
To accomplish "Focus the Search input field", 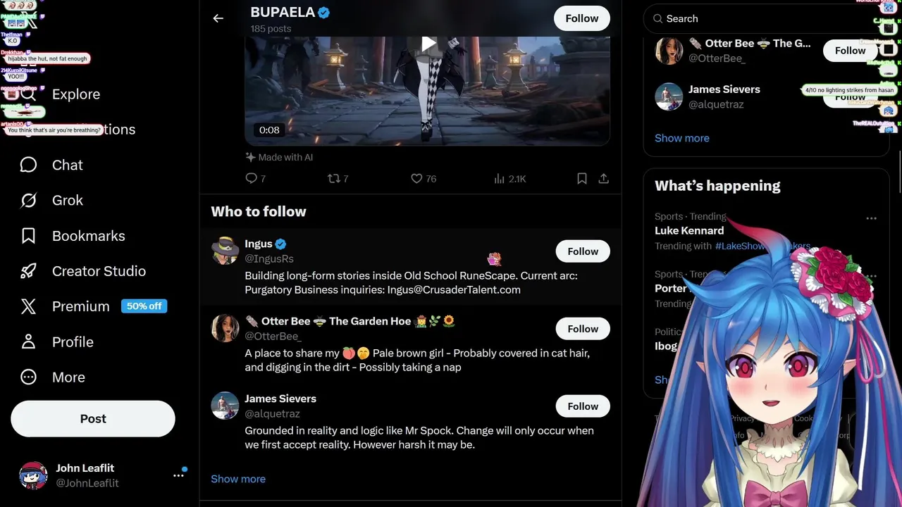I will (x=767, y=19).
